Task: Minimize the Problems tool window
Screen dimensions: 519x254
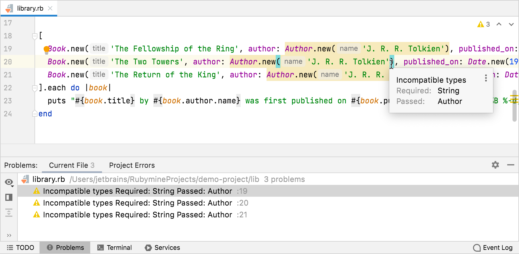Action: click(511, 165)
